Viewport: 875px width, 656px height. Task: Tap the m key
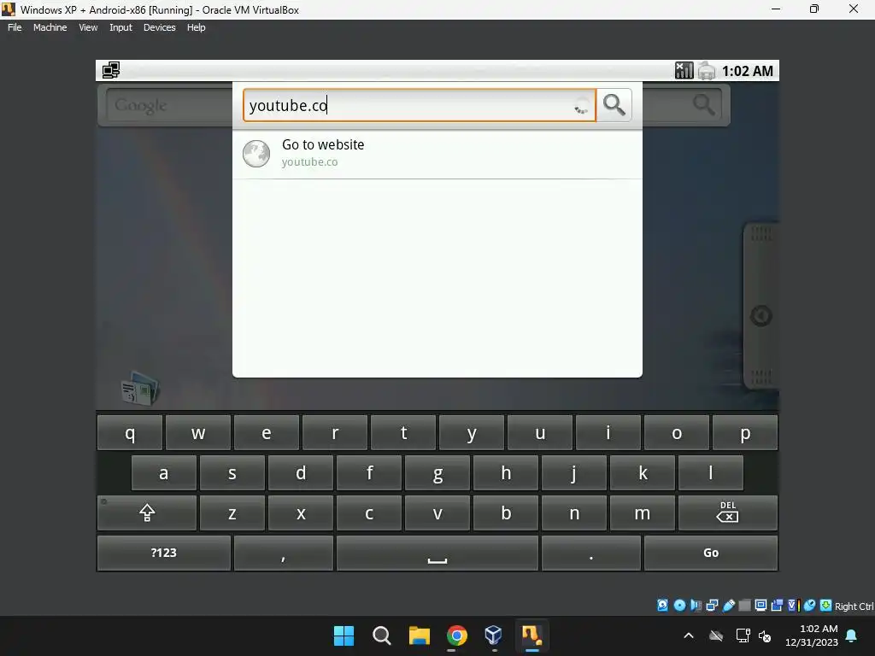(643, 512)
